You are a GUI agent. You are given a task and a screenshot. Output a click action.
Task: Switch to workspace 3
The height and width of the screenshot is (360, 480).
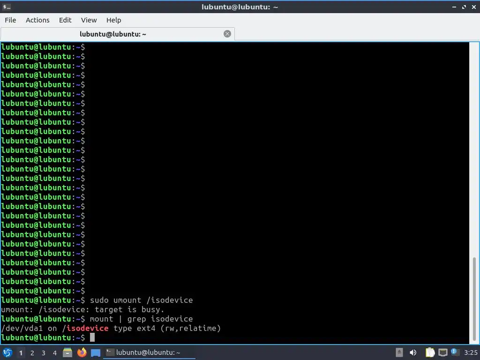(44, 353)
